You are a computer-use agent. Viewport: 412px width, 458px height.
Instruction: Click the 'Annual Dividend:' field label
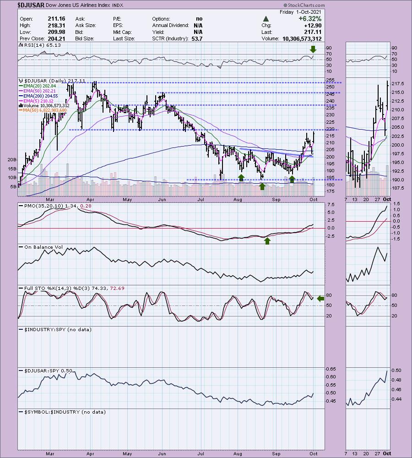[171, 25]
